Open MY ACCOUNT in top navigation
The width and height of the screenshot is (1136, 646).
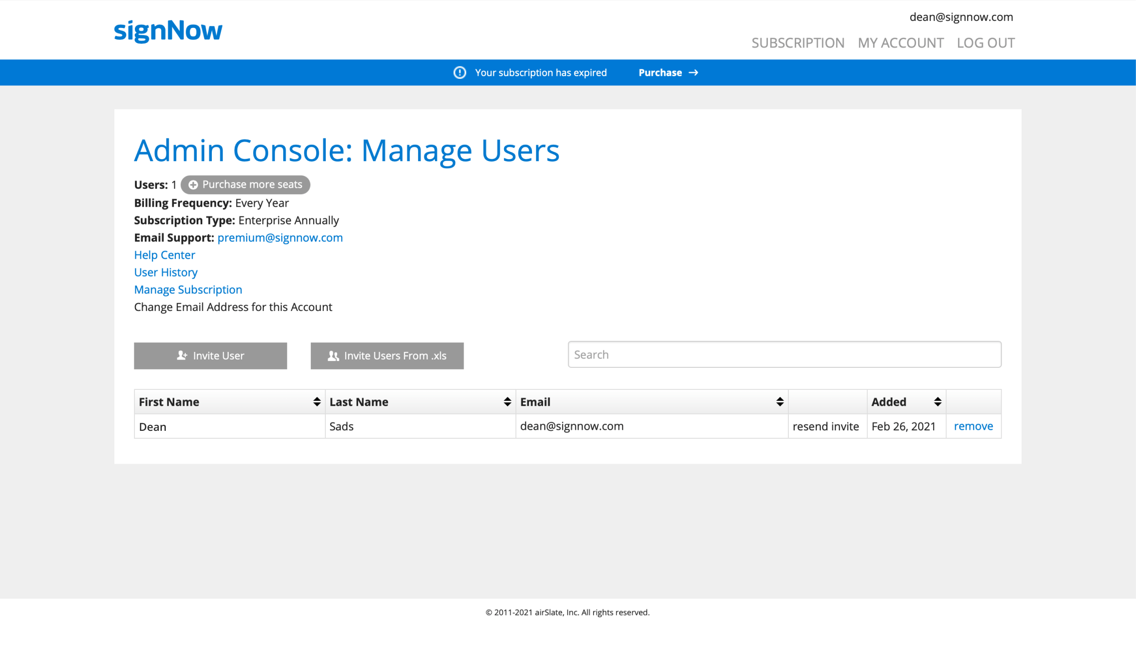pyautogui.click(x=901, y=43)
